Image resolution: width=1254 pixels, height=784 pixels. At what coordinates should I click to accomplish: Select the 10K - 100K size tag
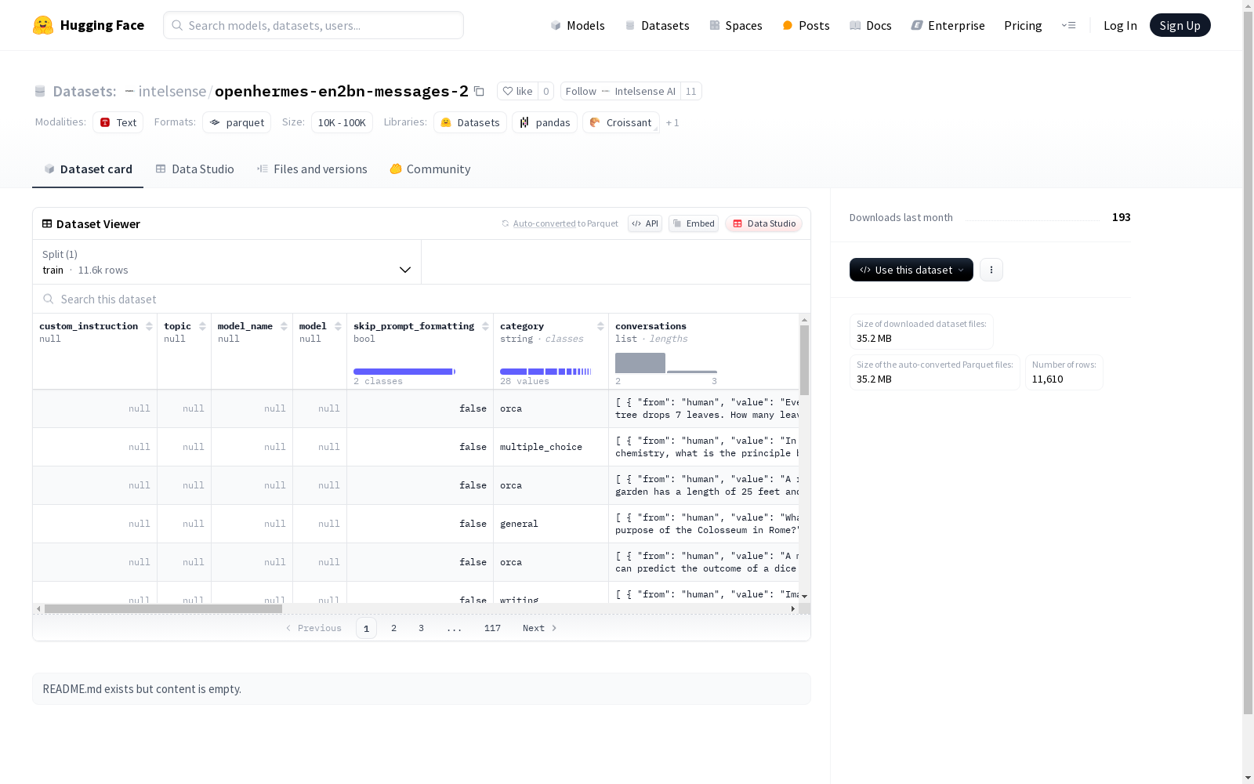tap(342, 122)
